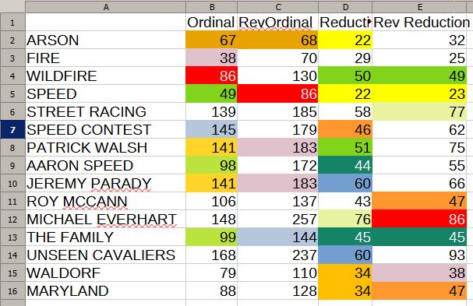Select the ROY MCCANN cell
The width and height of the screenshot is (473, 306).
pos(105,202)
